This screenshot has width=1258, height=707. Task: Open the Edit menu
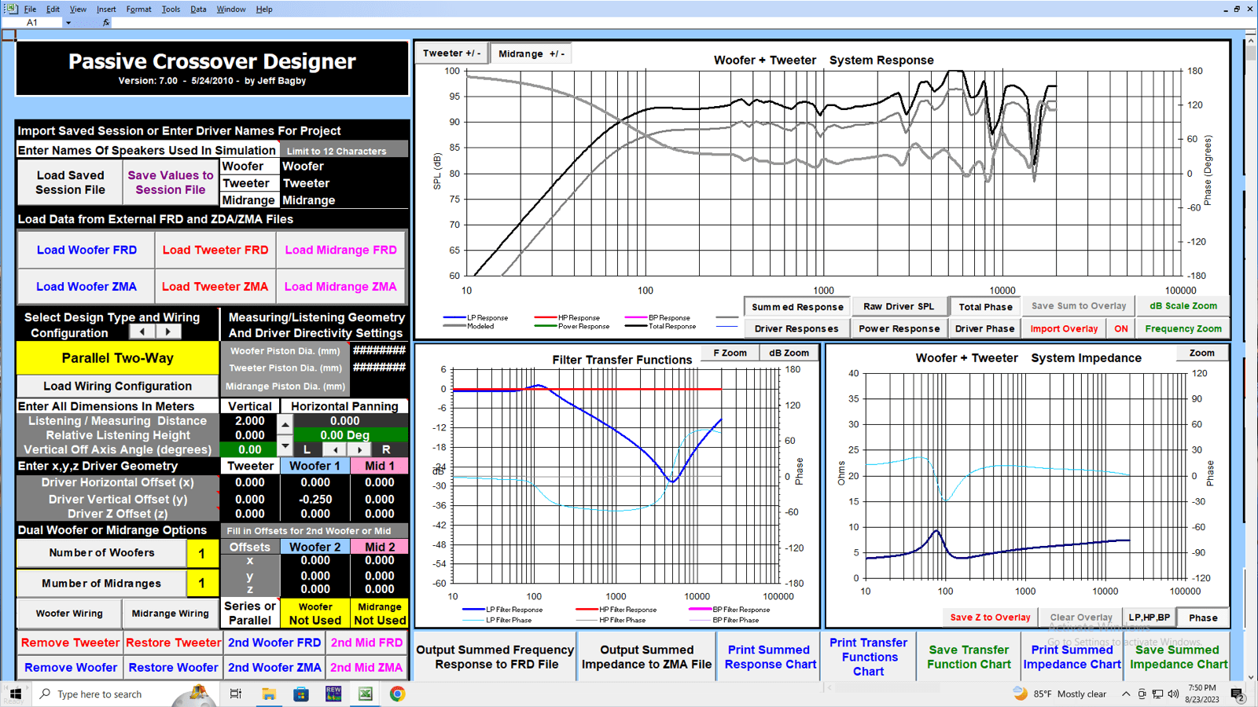(x=53, y=9)
